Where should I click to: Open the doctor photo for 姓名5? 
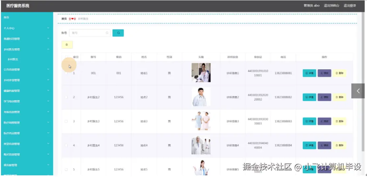[201, 168]
